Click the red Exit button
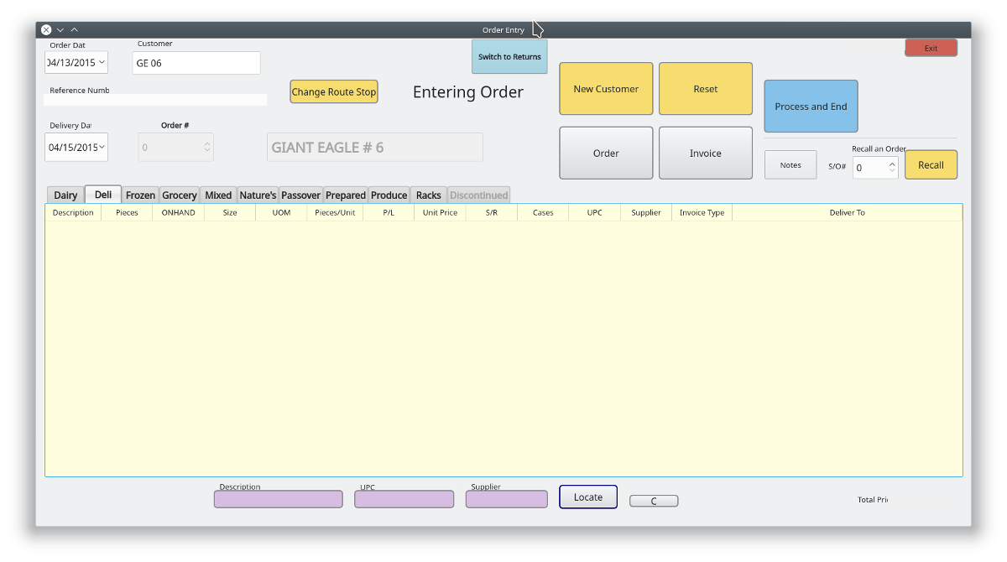 tap(931, 48)
